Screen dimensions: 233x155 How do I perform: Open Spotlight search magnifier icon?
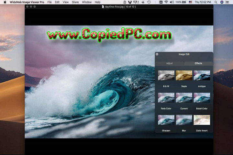coord(216,2)
